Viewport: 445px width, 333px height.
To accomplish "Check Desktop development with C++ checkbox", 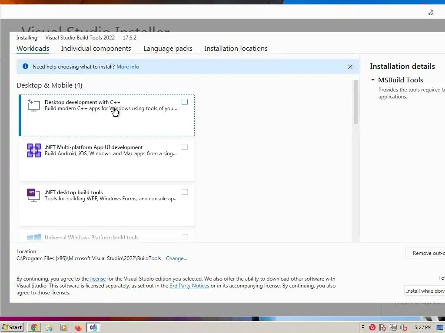I will click(184, 101).
